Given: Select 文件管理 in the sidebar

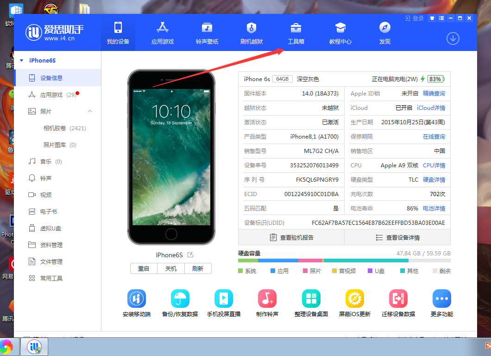Looking at the screenshot, I should (x=57, y=261).
